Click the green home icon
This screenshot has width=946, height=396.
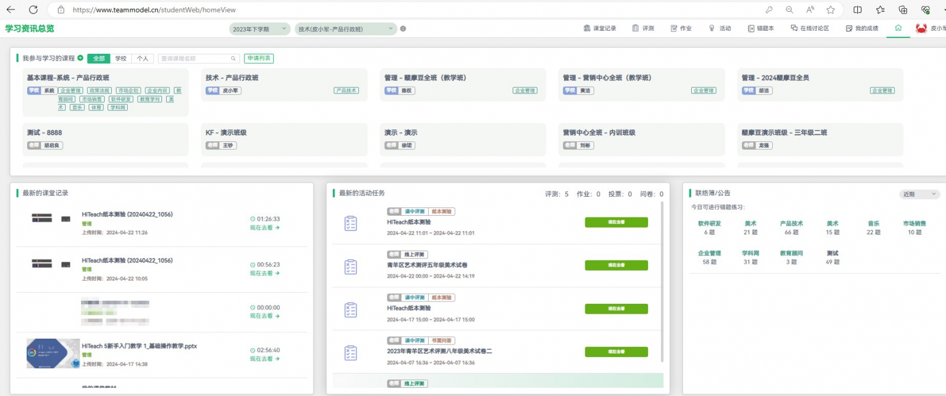[x=898, y=28]
